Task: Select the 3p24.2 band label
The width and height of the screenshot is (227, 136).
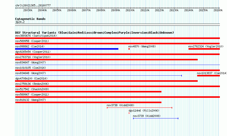Action: pos(20,22)
